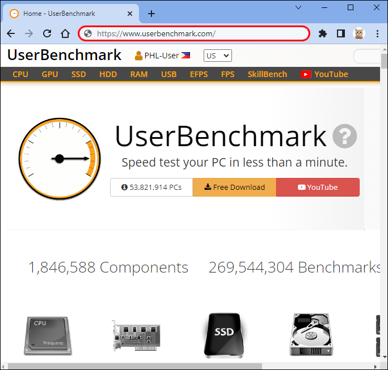
Task: Click the hard disk drive image
Action: [x=311, y=334]
